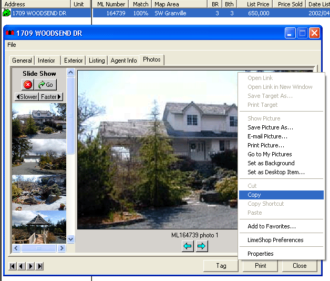This screenshot has width=330, height=281.
Task: Click the ML164739 photo 1 caption
Action: [194, 235]
